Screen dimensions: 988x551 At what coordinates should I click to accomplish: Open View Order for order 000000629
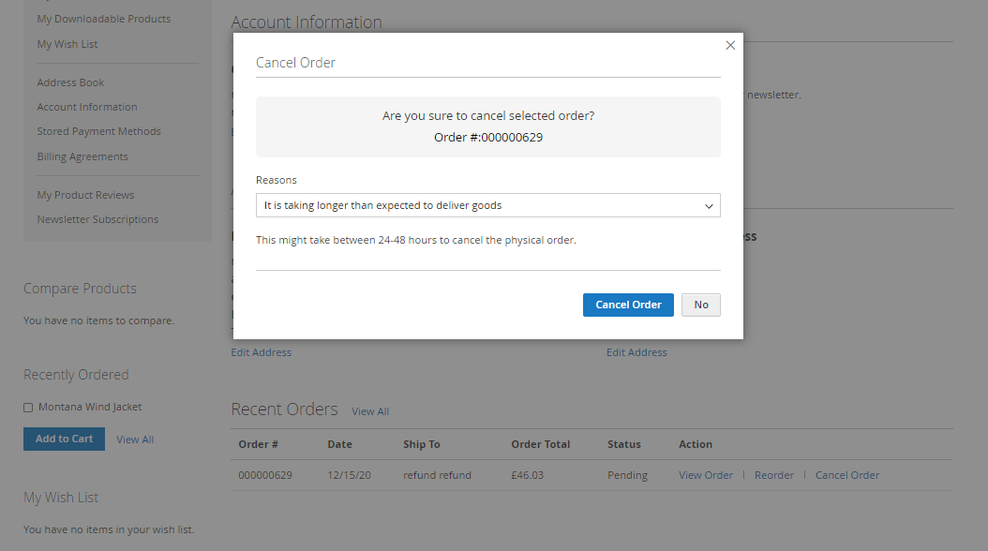pos(706,475)
